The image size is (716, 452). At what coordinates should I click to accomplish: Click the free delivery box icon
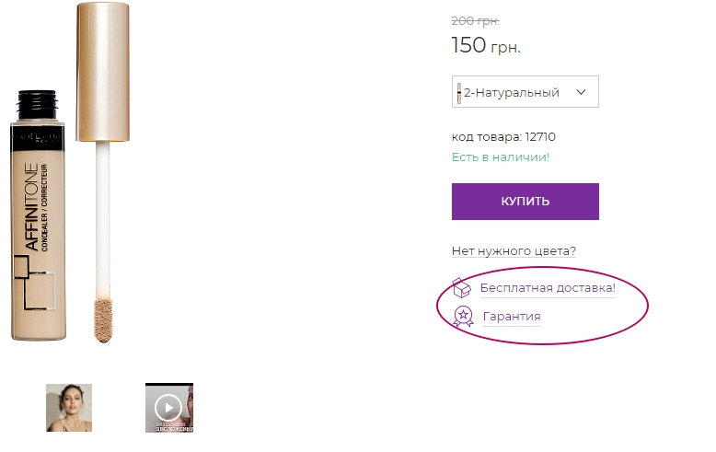point(463,288)
